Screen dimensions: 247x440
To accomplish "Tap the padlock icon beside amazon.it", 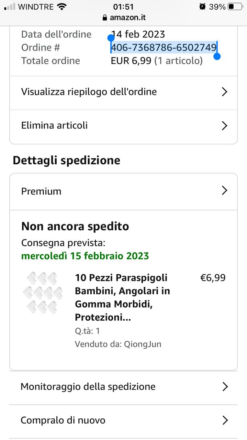I will pos(105,18).
